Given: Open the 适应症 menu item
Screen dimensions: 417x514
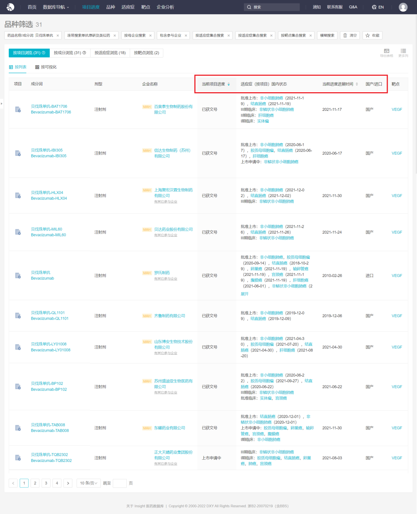Looking at the screenshot, I should pyautogui.click(x=128, y=7).
